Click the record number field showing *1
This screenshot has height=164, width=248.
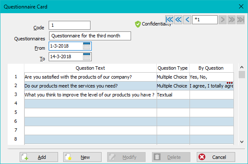click(x=205, y=20)
